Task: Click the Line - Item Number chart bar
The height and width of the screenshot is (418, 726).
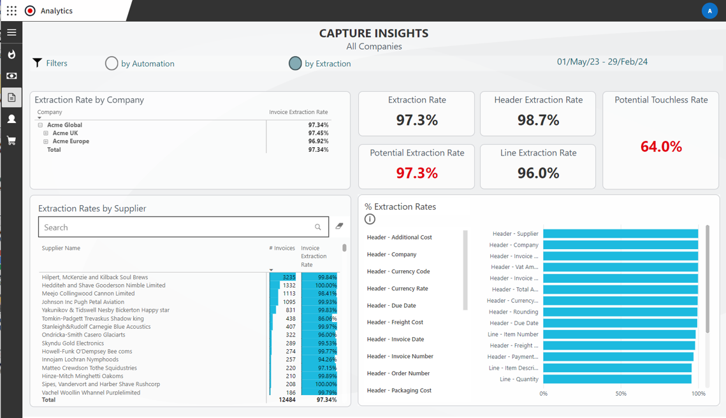Action: click(x=620, y=335)
